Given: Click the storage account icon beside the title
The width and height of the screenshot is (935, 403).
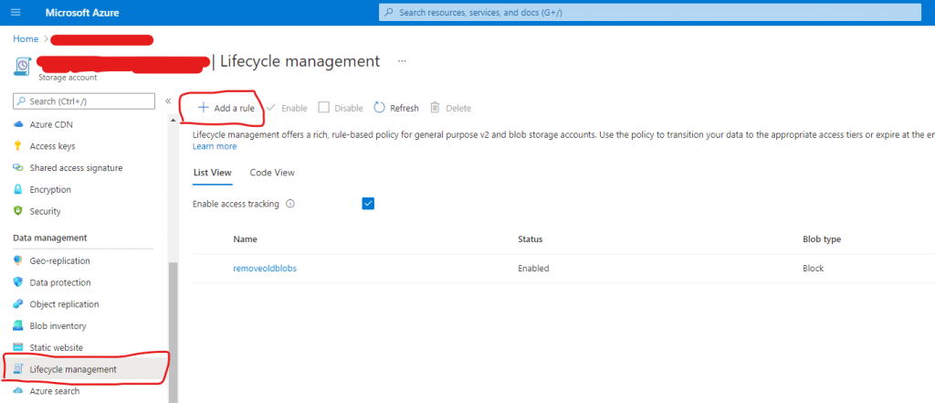Looking at the screenshot, I should pos(22,66).
